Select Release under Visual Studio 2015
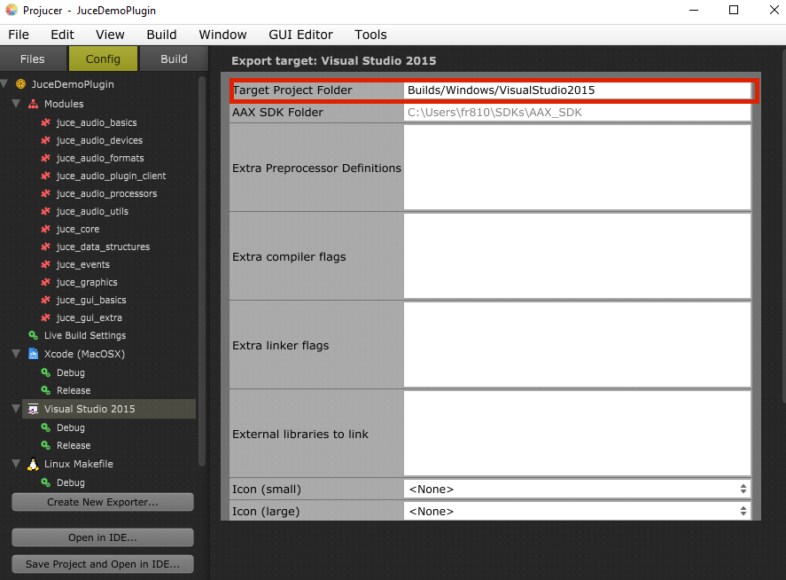Screen dimensions: 786x580 click(x=74, y=445)
